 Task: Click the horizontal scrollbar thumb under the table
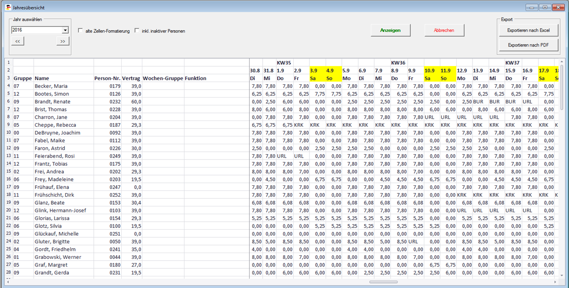pos(384,282)
